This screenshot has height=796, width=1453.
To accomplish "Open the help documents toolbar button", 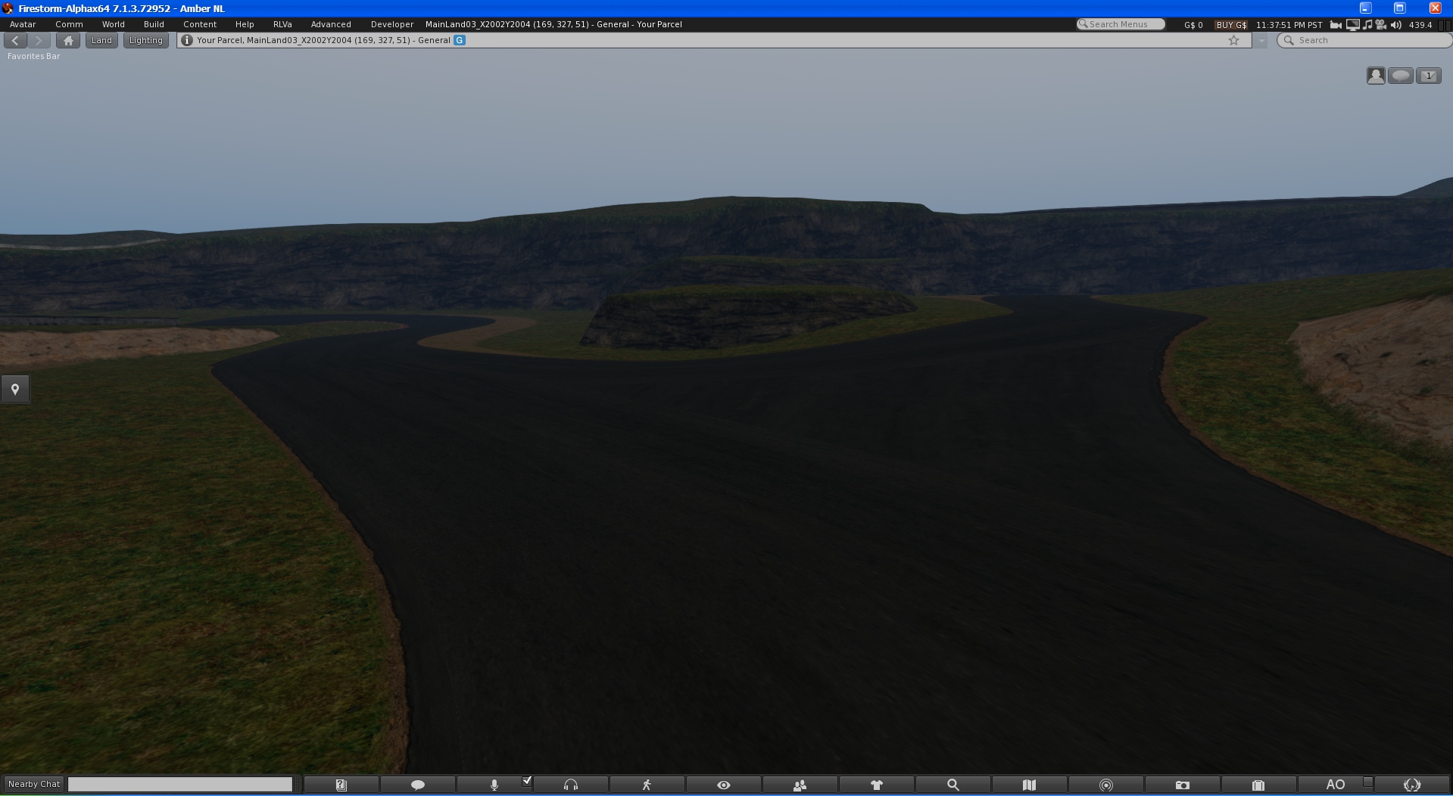I will click(x=341, y=785).
